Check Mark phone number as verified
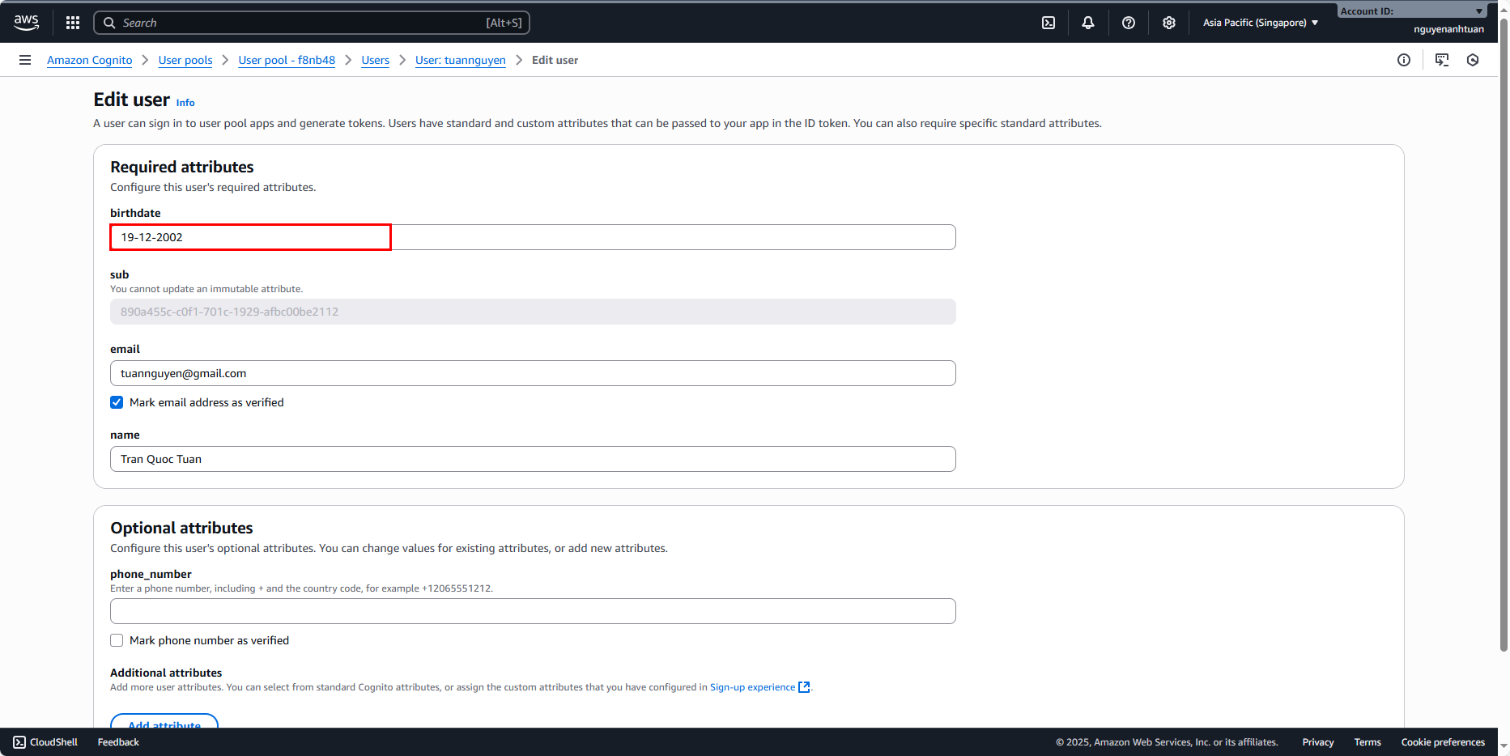The image size is (1510, 756). coord(117,640)
